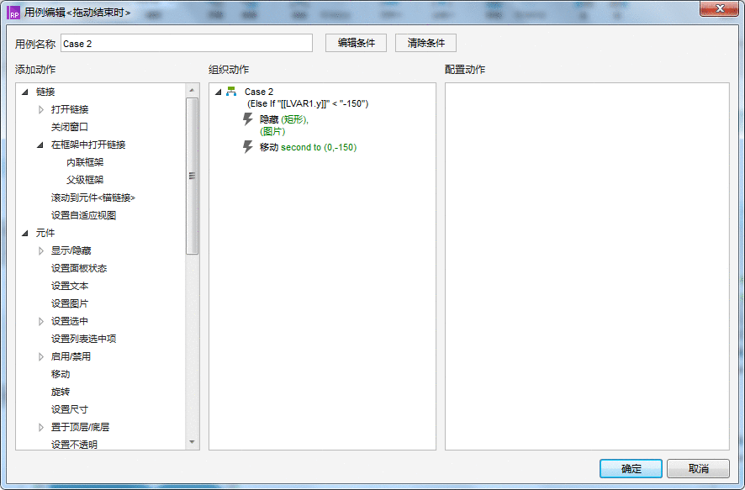Click the 链接 category label
Viewport: 745px width, 490px height.
pos(45,92)
